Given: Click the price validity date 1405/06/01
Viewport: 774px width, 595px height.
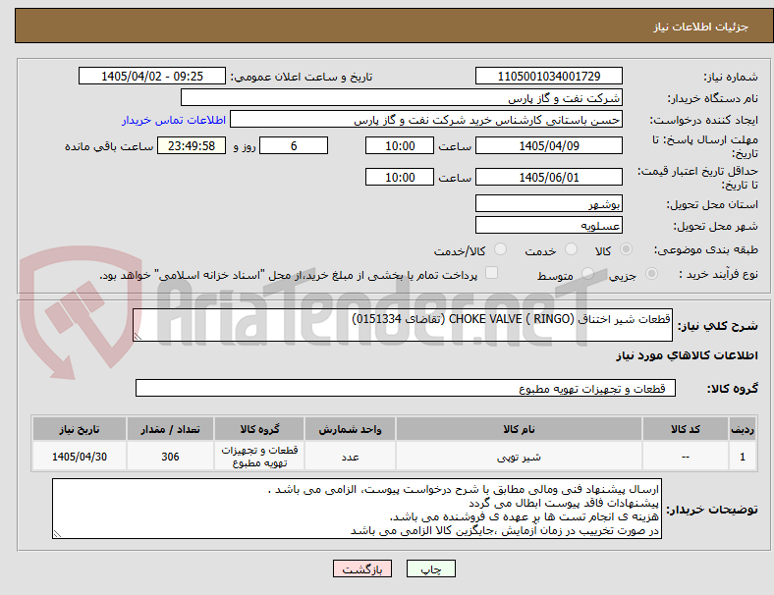Looking at the screenshot, I should point(549,177).
